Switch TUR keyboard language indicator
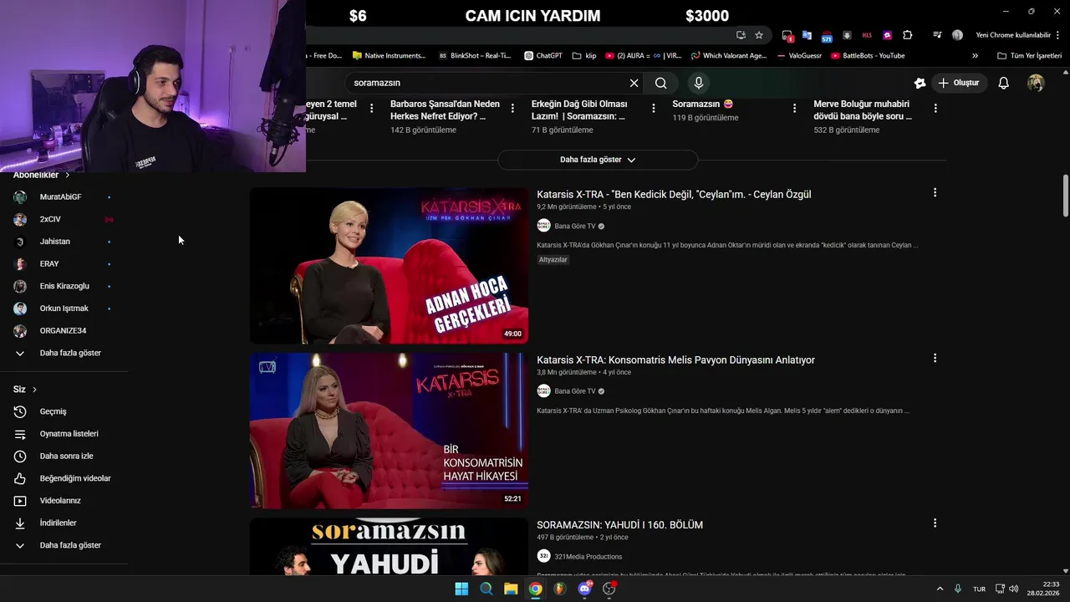The width and height of the screenshot is (1070, 602). coord(979,589)
